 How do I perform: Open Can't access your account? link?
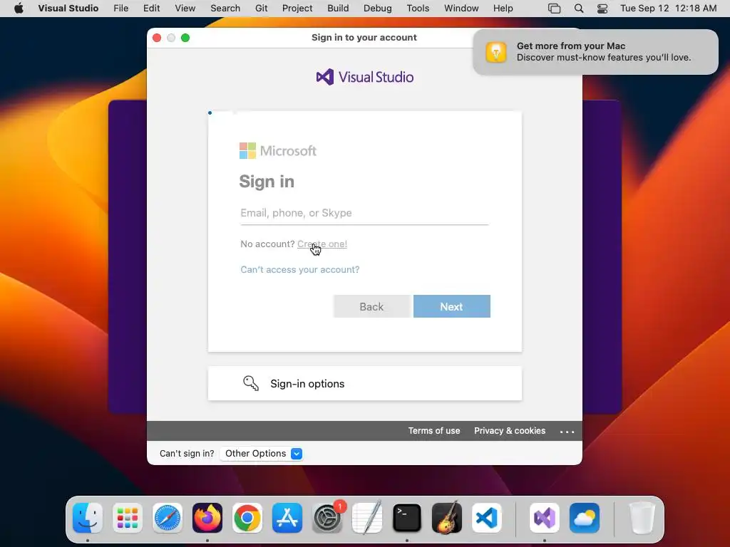[x=300, y=270]
